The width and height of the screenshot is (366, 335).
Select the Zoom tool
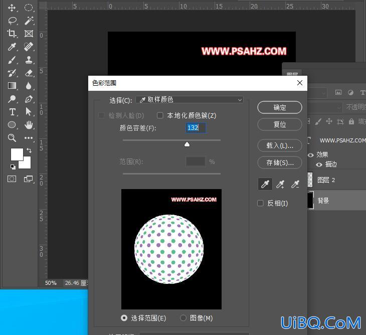pos(12,138)
